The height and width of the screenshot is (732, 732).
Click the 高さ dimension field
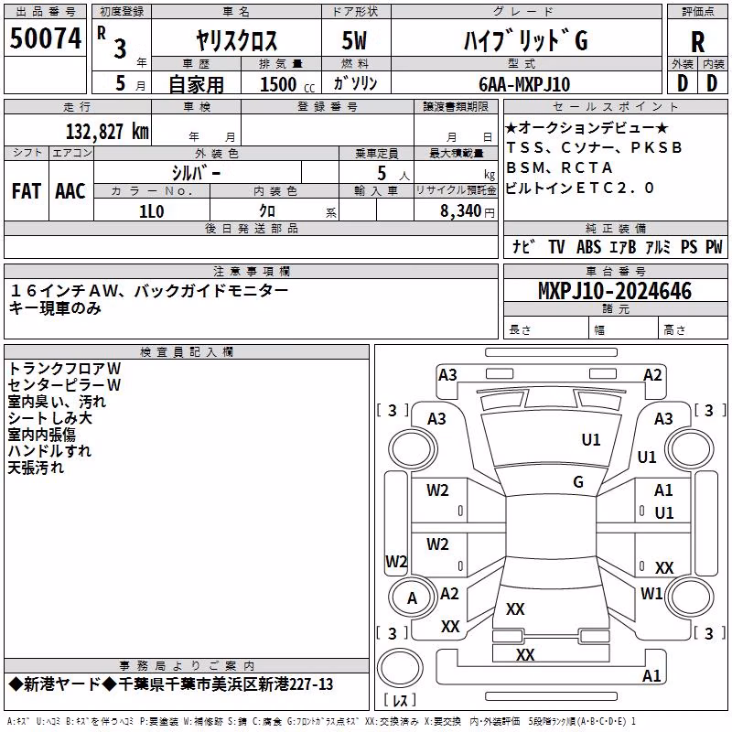coord(693,329)
